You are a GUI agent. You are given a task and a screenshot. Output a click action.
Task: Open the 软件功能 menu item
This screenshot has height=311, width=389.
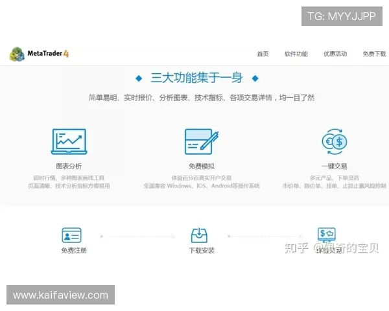tap(296, 54)
